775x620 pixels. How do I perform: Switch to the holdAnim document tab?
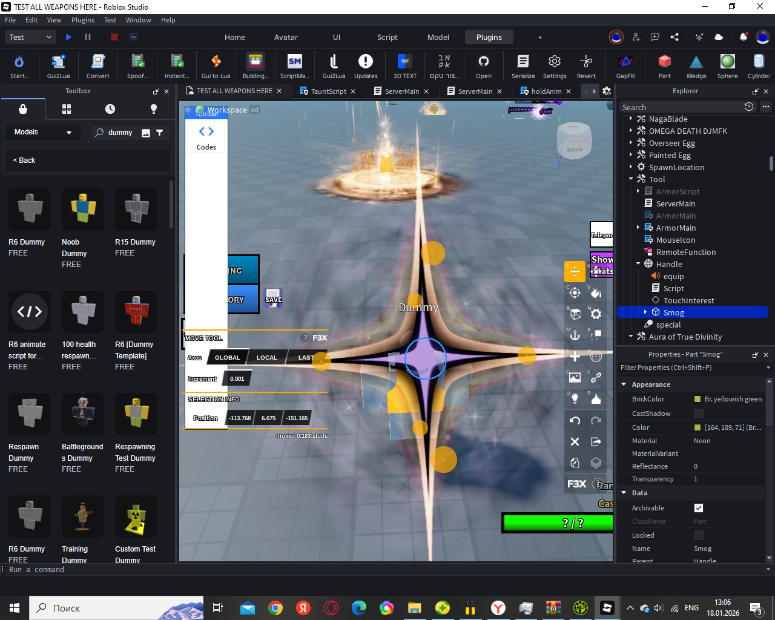[546, 91]
